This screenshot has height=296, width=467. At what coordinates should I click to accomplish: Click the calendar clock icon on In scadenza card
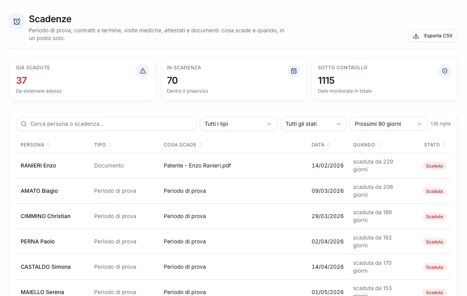click(294, 71)
